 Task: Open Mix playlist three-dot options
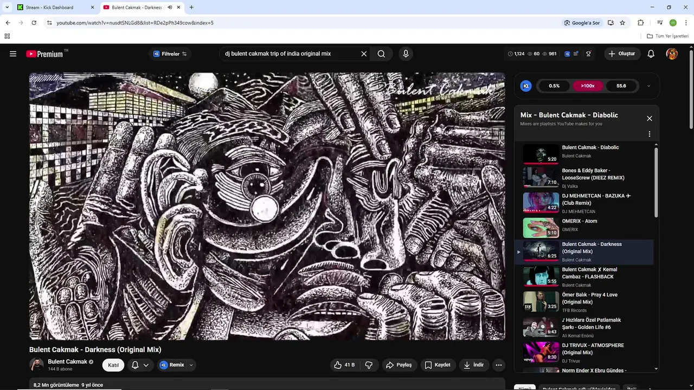tap(650, 134)
